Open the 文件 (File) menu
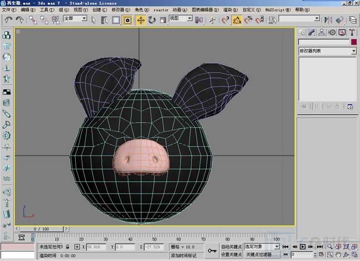360x261 pixels. [9, 10]
